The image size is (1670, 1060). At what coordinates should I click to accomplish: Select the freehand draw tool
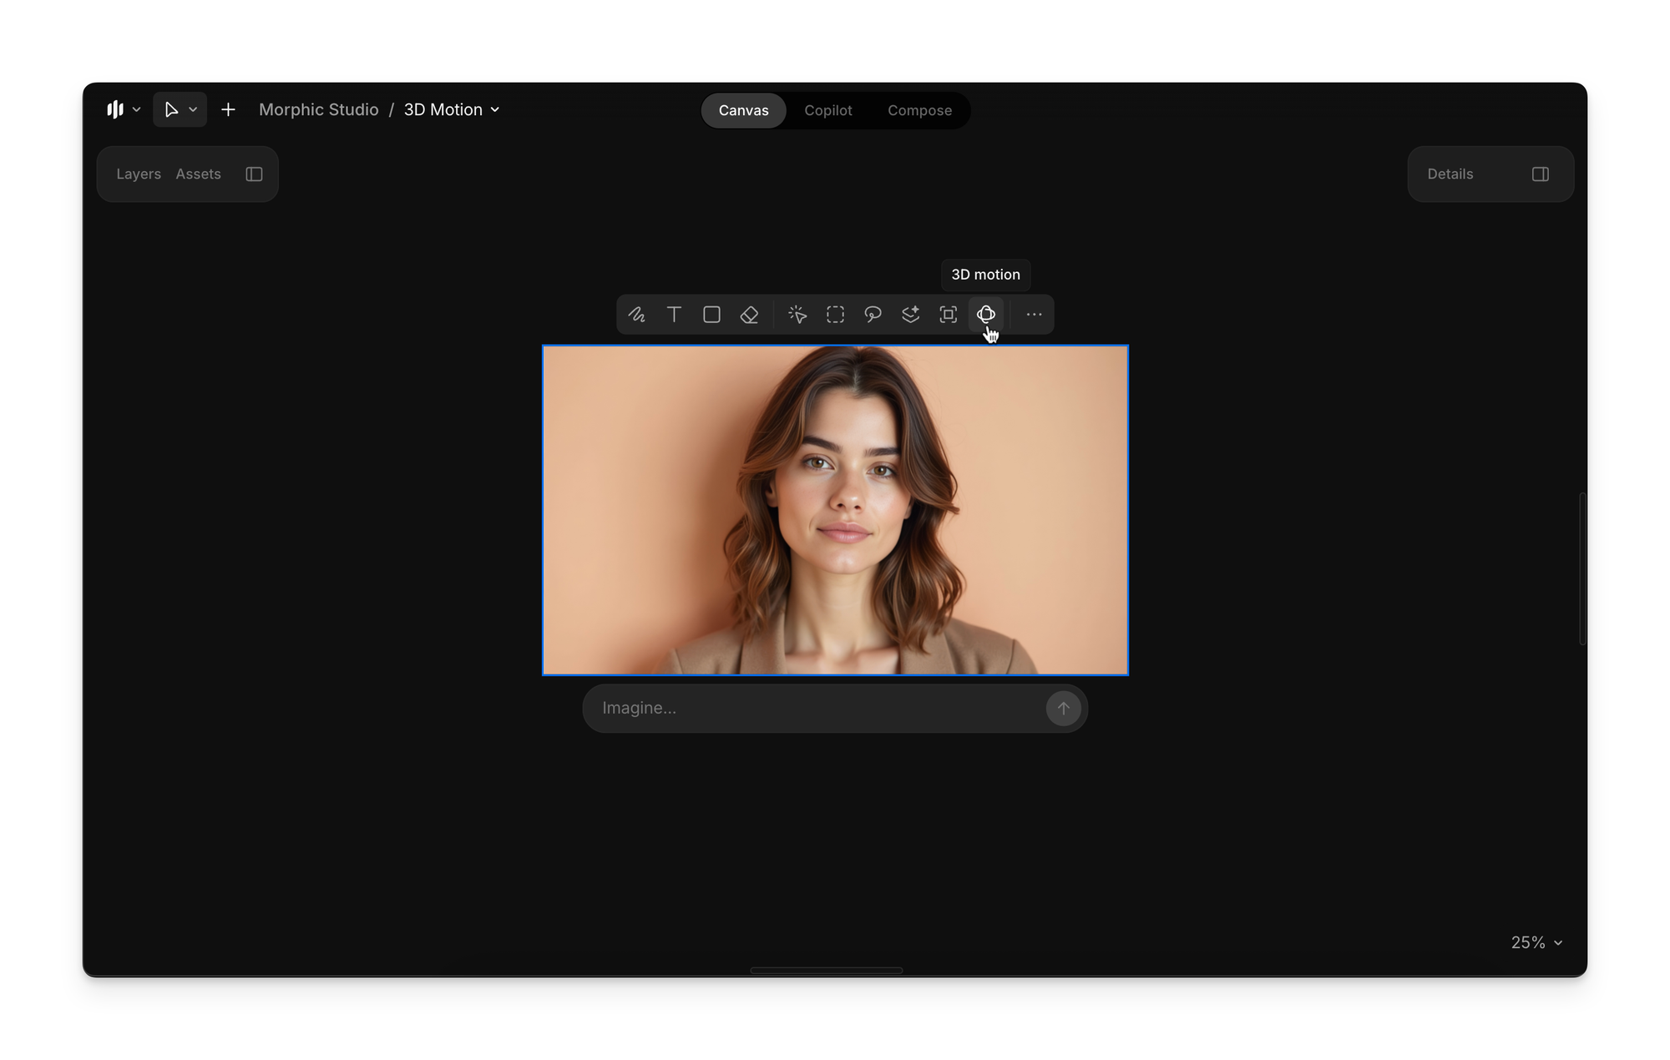(x=637, y=315)
